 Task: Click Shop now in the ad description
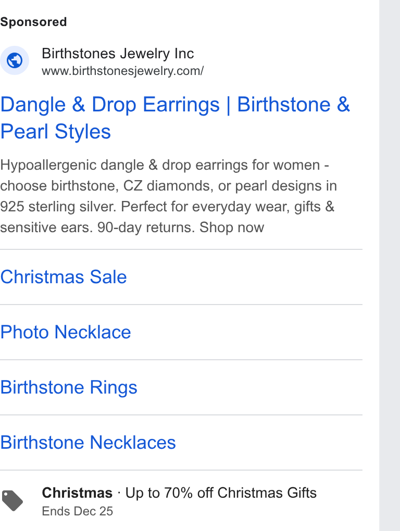tap(232, 227)
